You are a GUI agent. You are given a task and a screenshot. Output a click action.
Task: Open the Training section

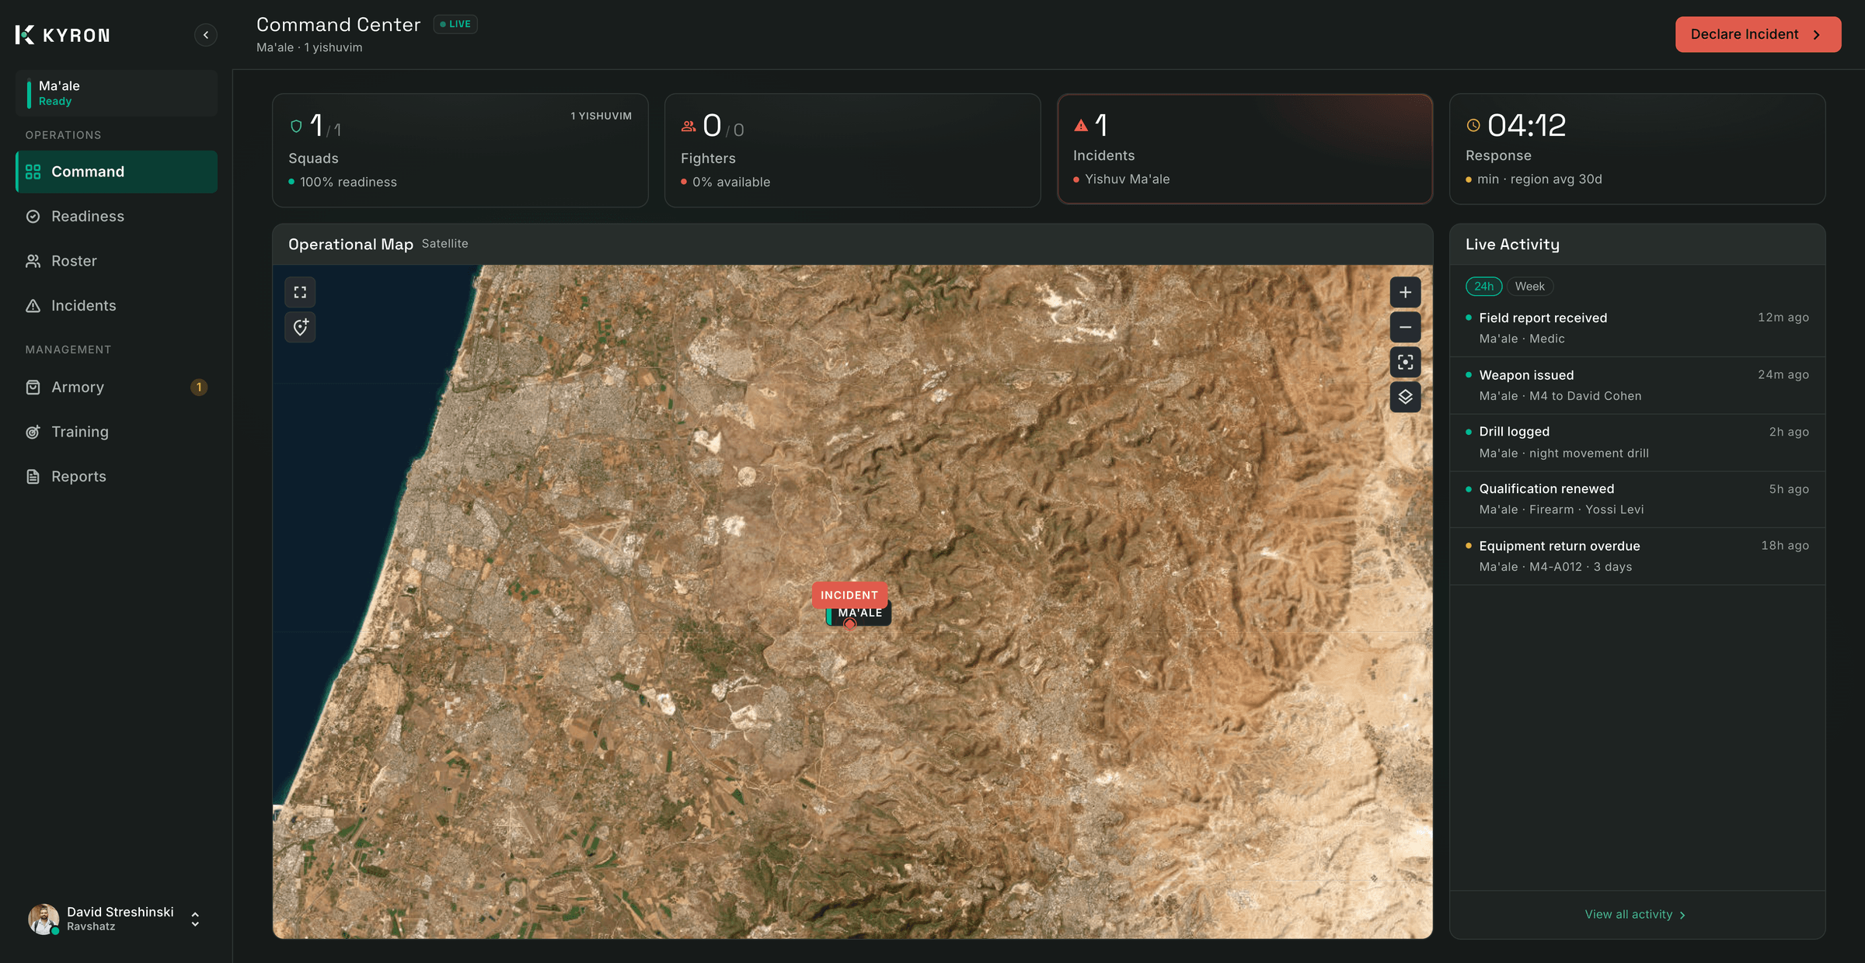(x=117, y=432)
